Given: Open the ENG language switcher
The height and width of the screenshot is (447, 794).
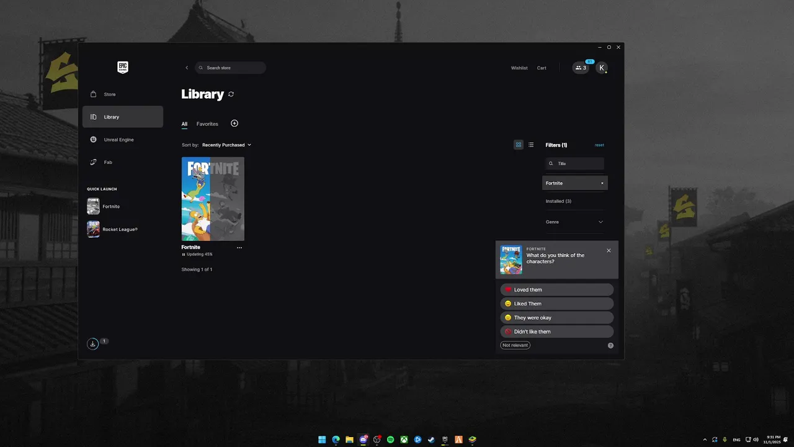Looking at the screenshot, I should 736,440.
